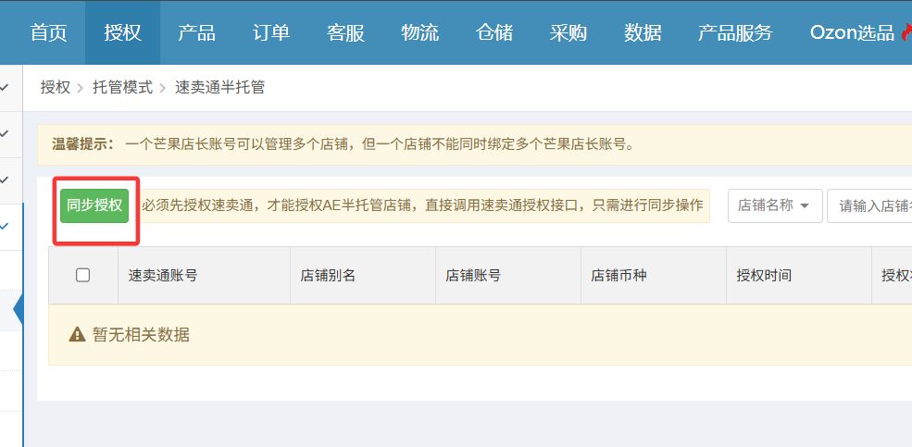Click the store name search input field

point(870,206)
